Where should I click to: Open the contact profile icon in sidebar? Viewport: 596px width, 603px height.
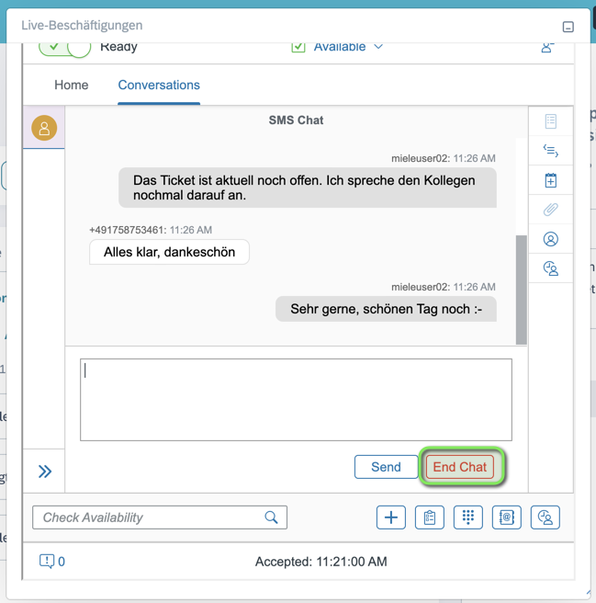pyautogui.click(x=550, y=239)
